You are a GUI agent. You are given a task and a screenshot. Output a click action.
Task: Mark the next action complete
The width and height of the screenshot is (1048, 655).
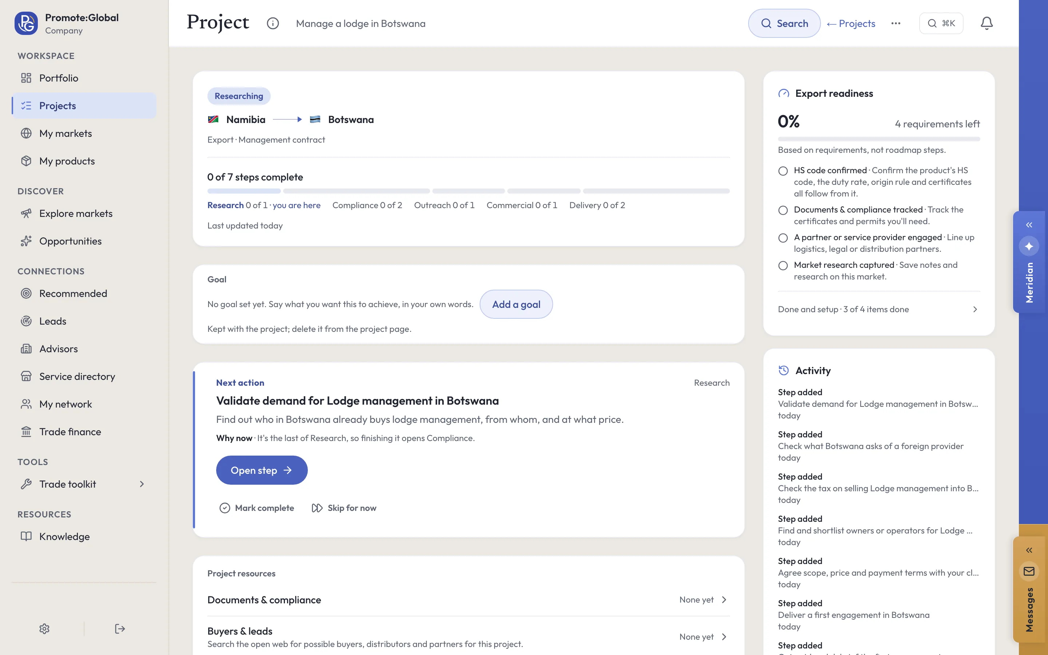coord(257,508)
